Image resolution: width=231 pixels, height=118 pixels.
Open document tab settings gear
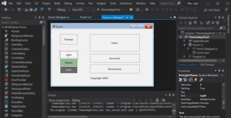click(x=174, y=17)
